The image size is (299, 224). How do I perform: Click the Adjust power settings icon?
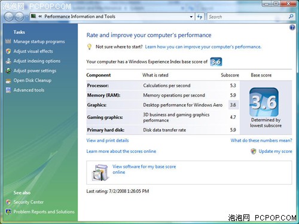click(x=8, y=70)
